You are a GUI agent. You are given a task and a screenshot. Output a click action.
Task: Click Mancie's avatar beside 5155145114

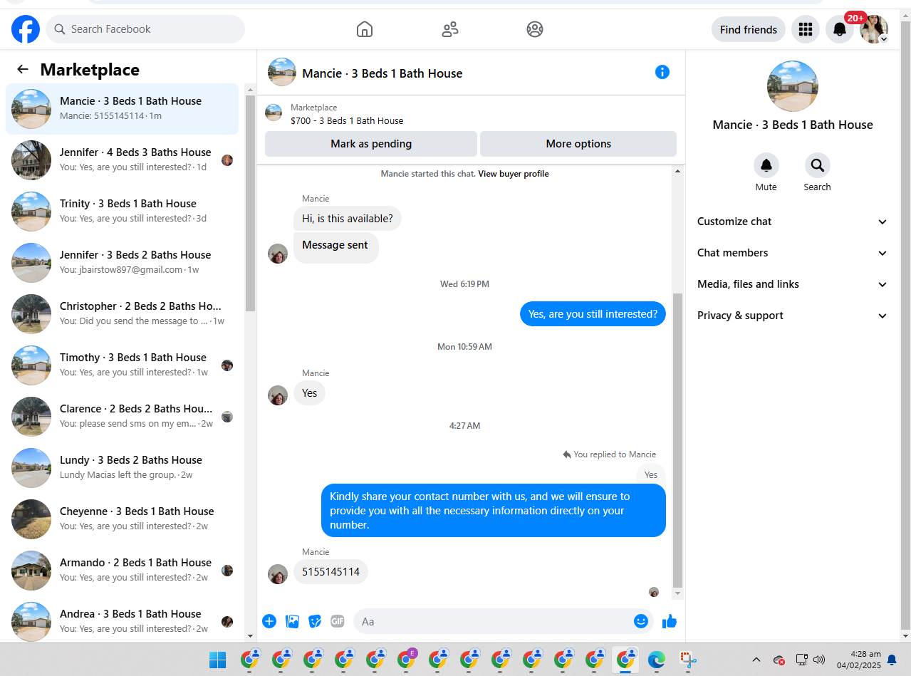[x=278, y=574]
